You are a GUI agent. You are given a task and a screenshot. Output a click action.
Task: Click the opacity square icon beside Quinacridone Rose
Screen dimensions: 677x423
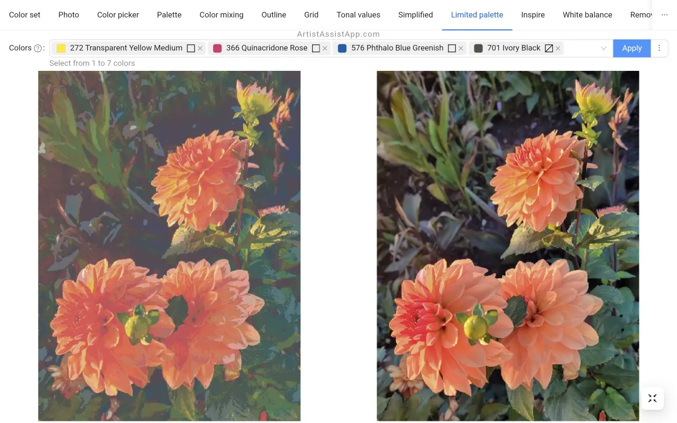tap(316, 48)
